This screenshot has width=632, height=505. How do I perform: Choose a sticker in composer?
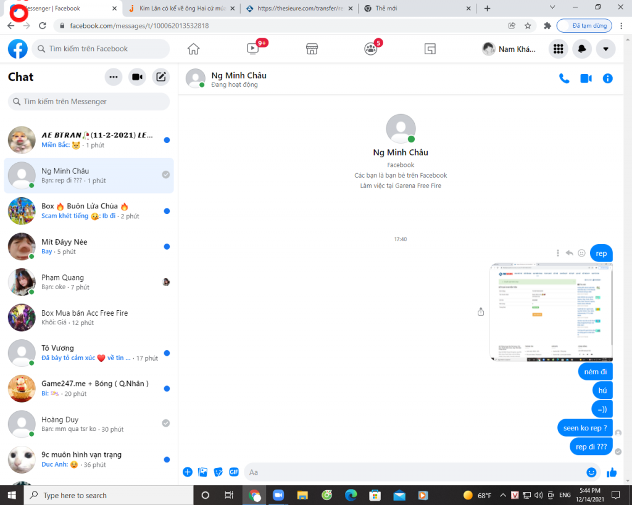coord(218,472)
